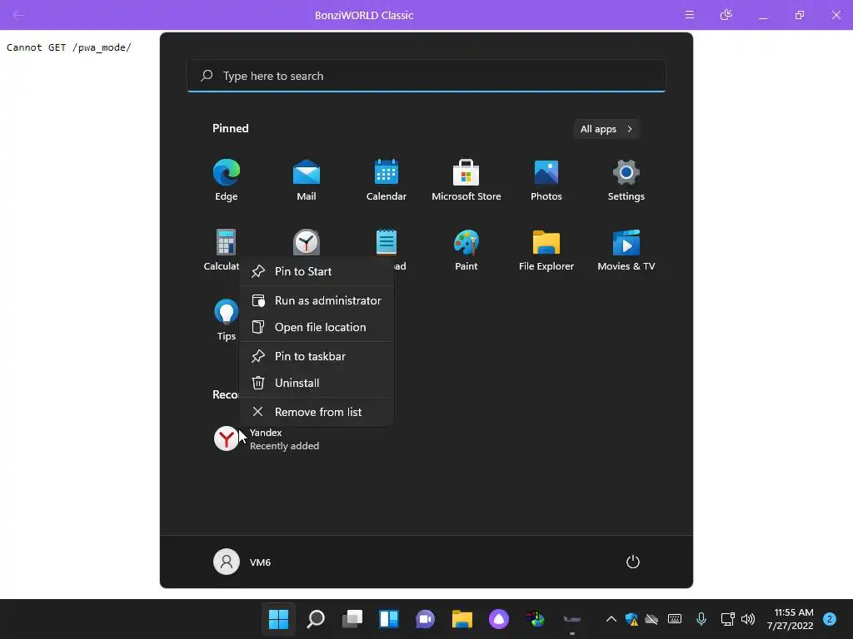Viewport: 853px width, 639px height.
Task: Go back with title bar arrow
Action: click(18, 15)
